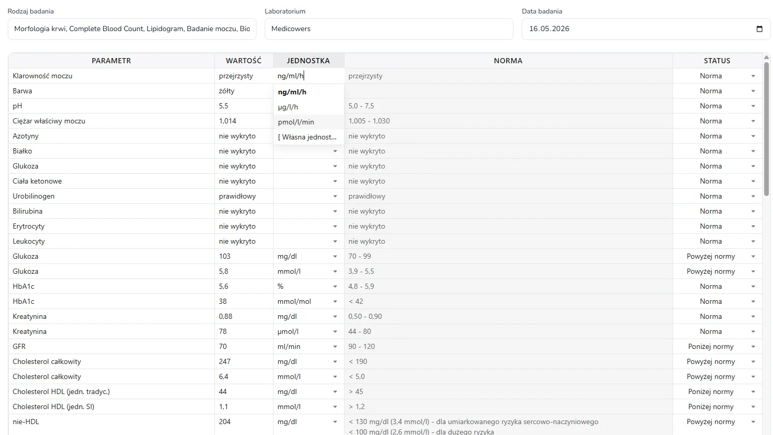Focus the Data badania date field
The width and height of the screenshot is (773, 435).
coord(646,29)
